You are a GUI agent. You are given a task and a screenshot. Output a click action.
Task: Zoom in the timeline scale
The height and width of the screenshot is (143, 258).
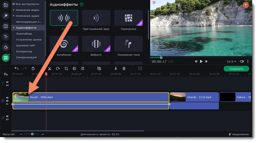pyautogui.click(x=42, y=134)
